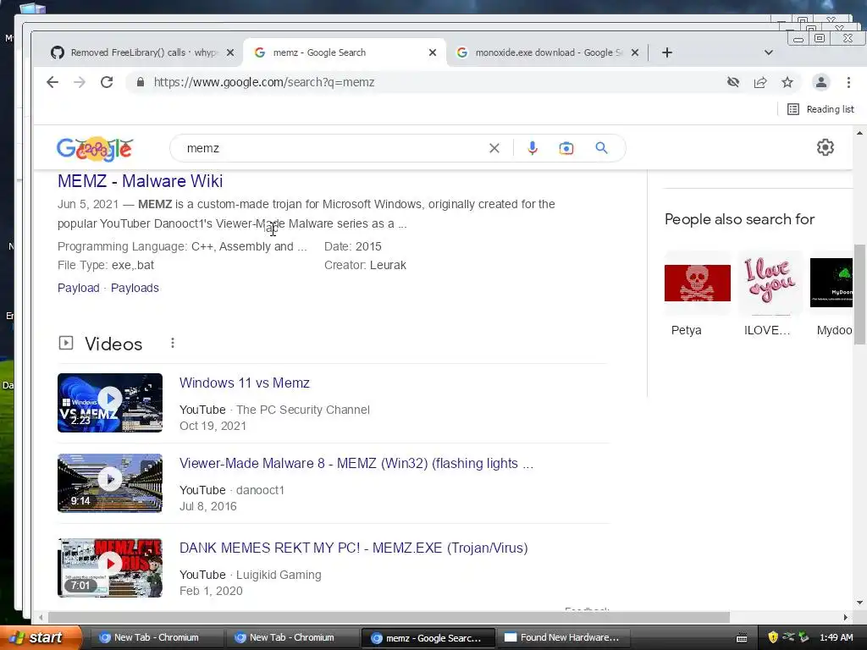867x650 pixels.
Task: Play the danooct1 video thumbnail
Action: click(110, 483)
